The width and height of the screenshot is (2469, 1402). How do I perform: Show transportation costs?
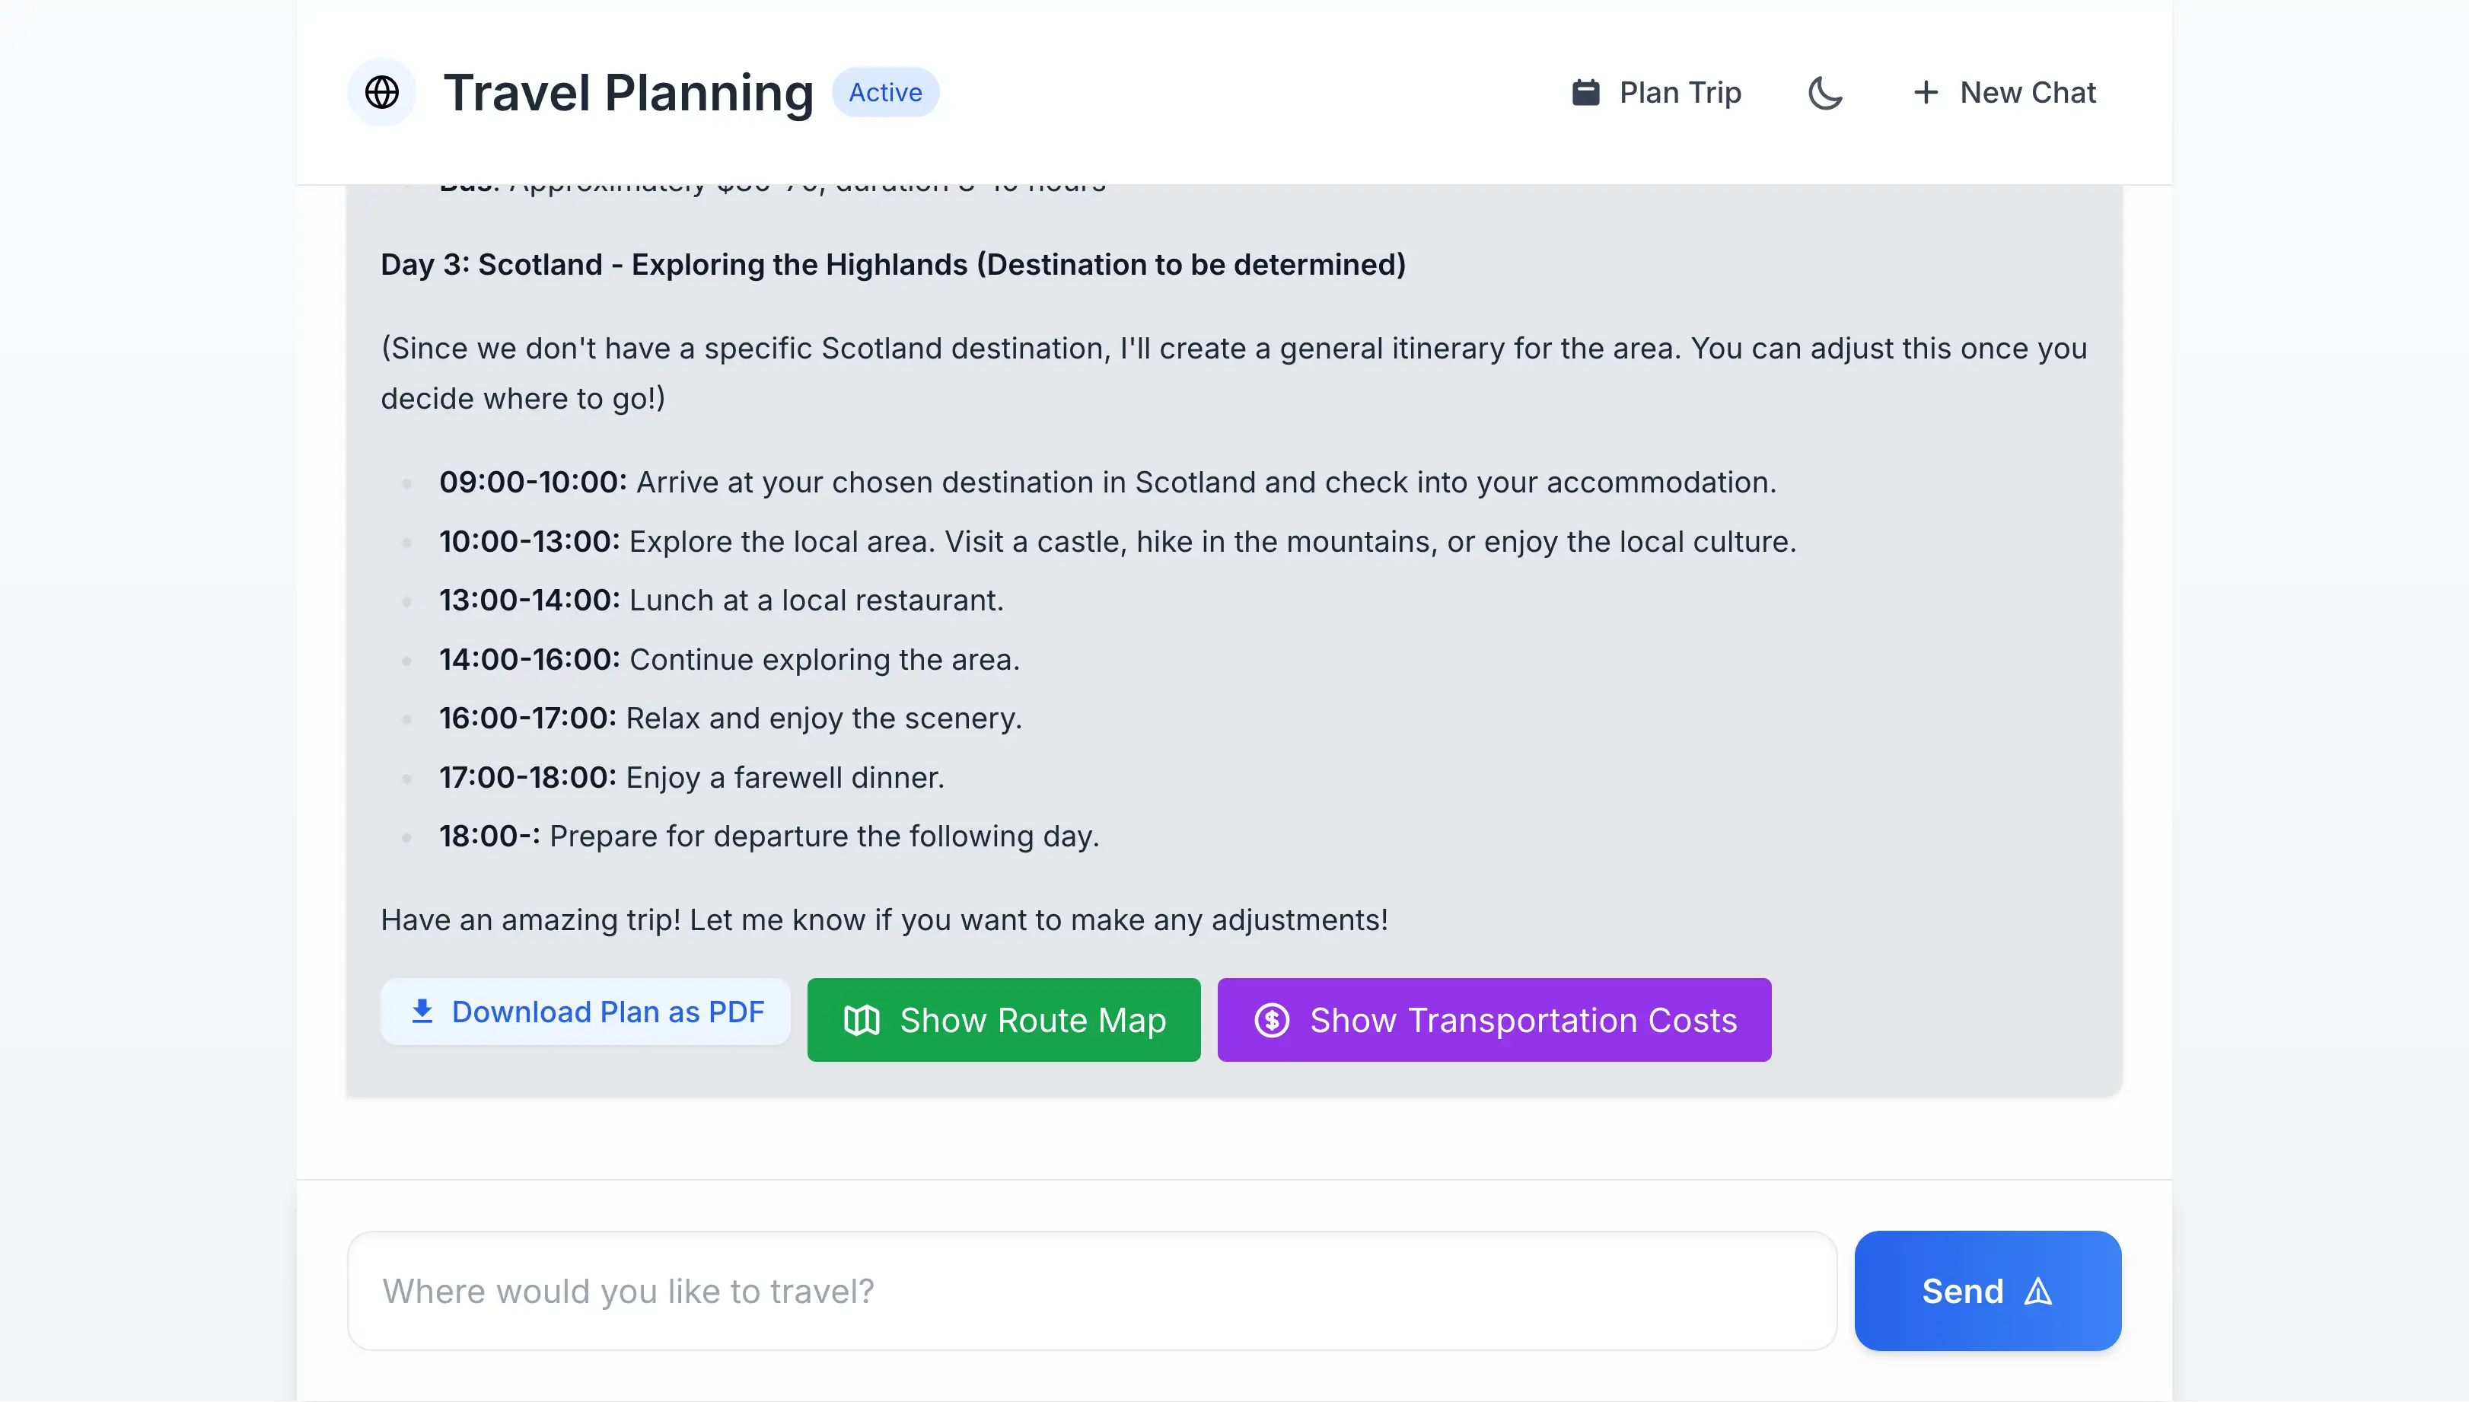coord(1493,1020)
